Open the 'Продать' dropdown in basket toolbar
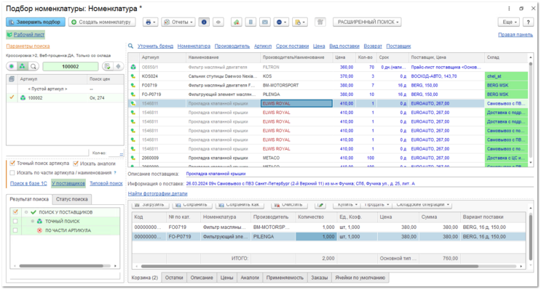The width and height of the screenshot is (541, 290). pos(376,204)
